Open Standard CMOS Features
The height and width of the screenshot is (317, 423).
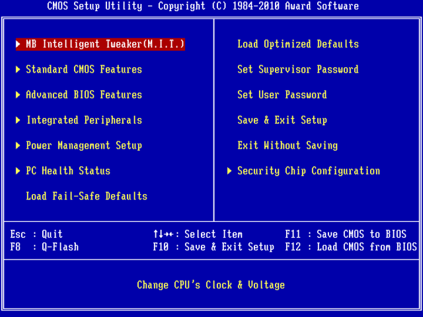pyautogui.click(x=84, y=69)
